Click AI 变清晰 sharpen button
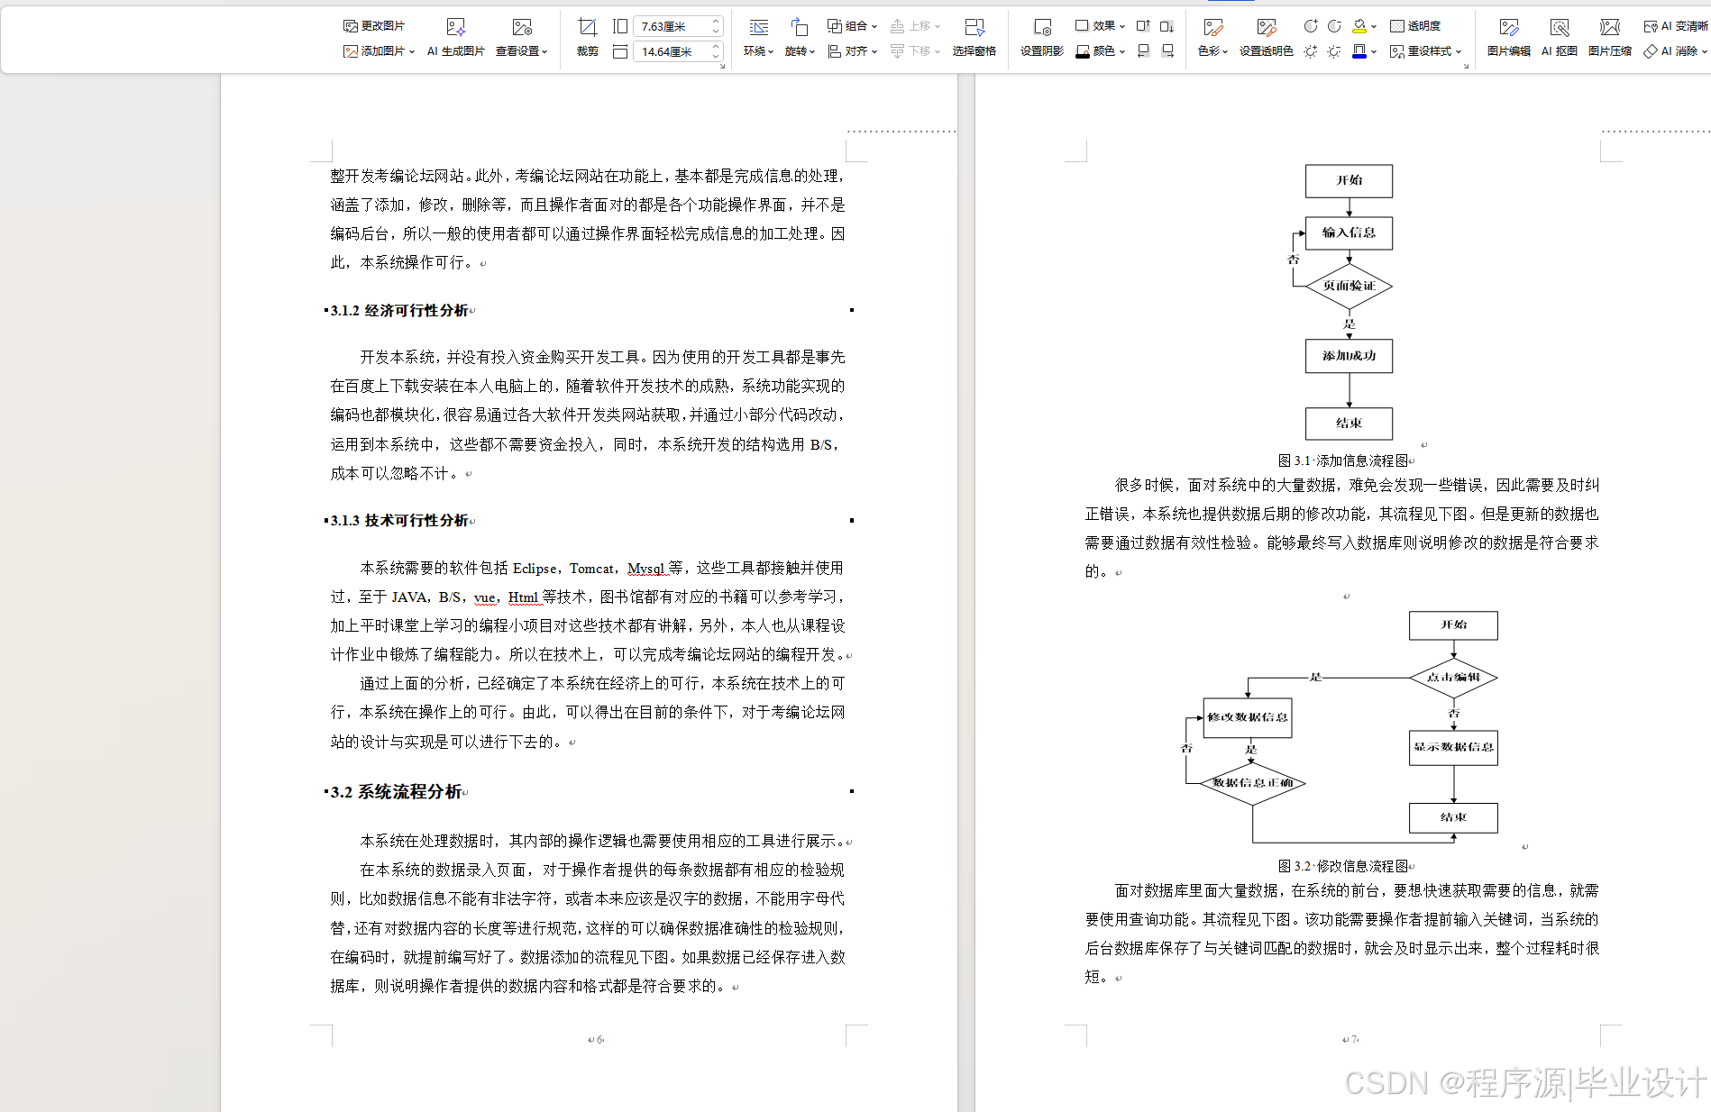 click(x=1675, y=26)
